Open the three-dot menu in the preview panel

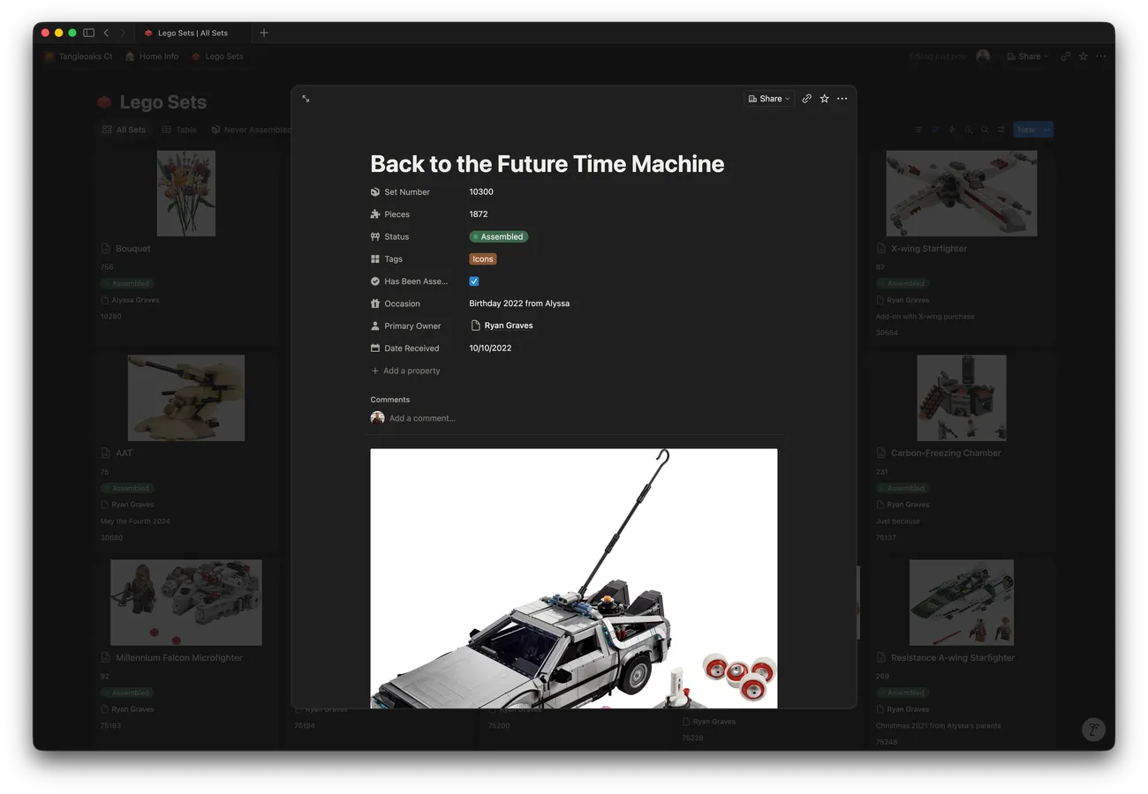click(842, 99)
